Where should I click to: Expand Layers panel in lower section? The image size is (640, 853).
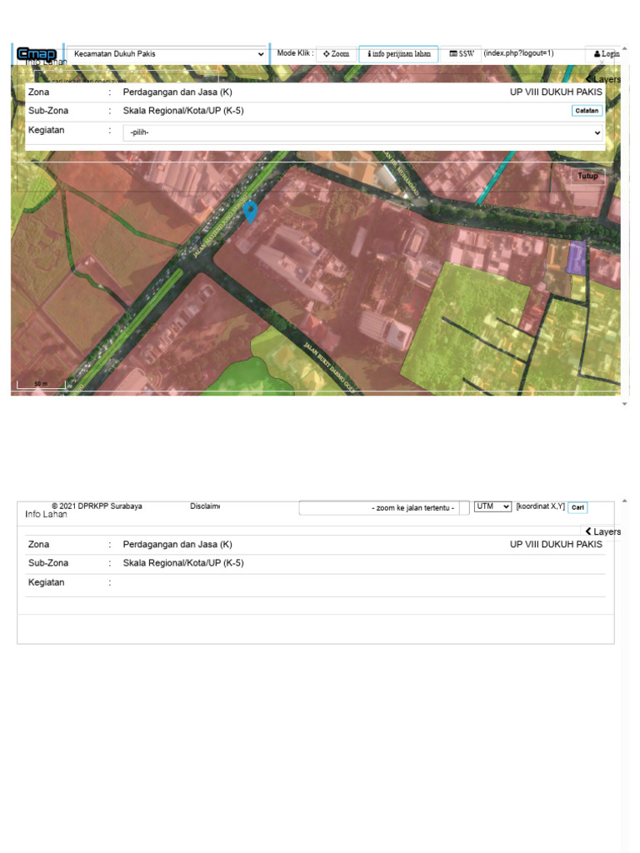point(603,531)
